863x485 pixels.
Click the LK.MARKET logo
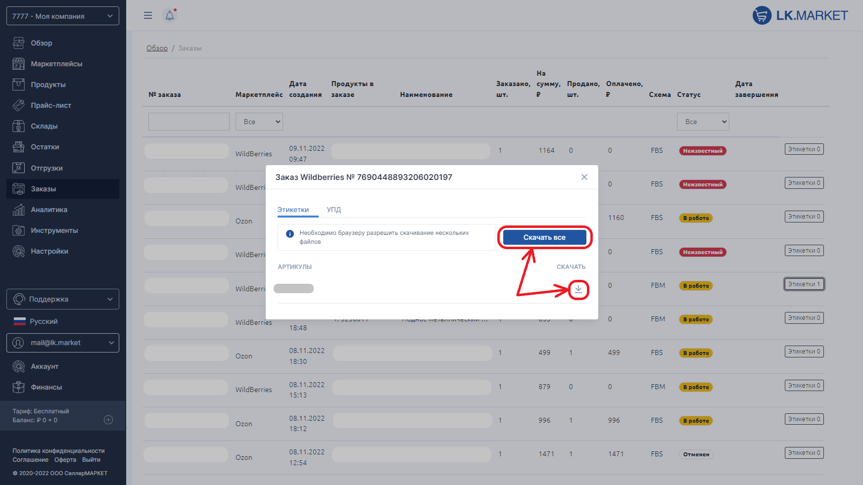800,15
